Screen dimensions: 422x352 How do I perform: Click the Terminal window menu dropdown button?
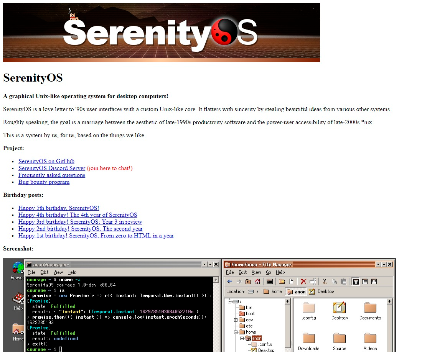coord(204,264)
